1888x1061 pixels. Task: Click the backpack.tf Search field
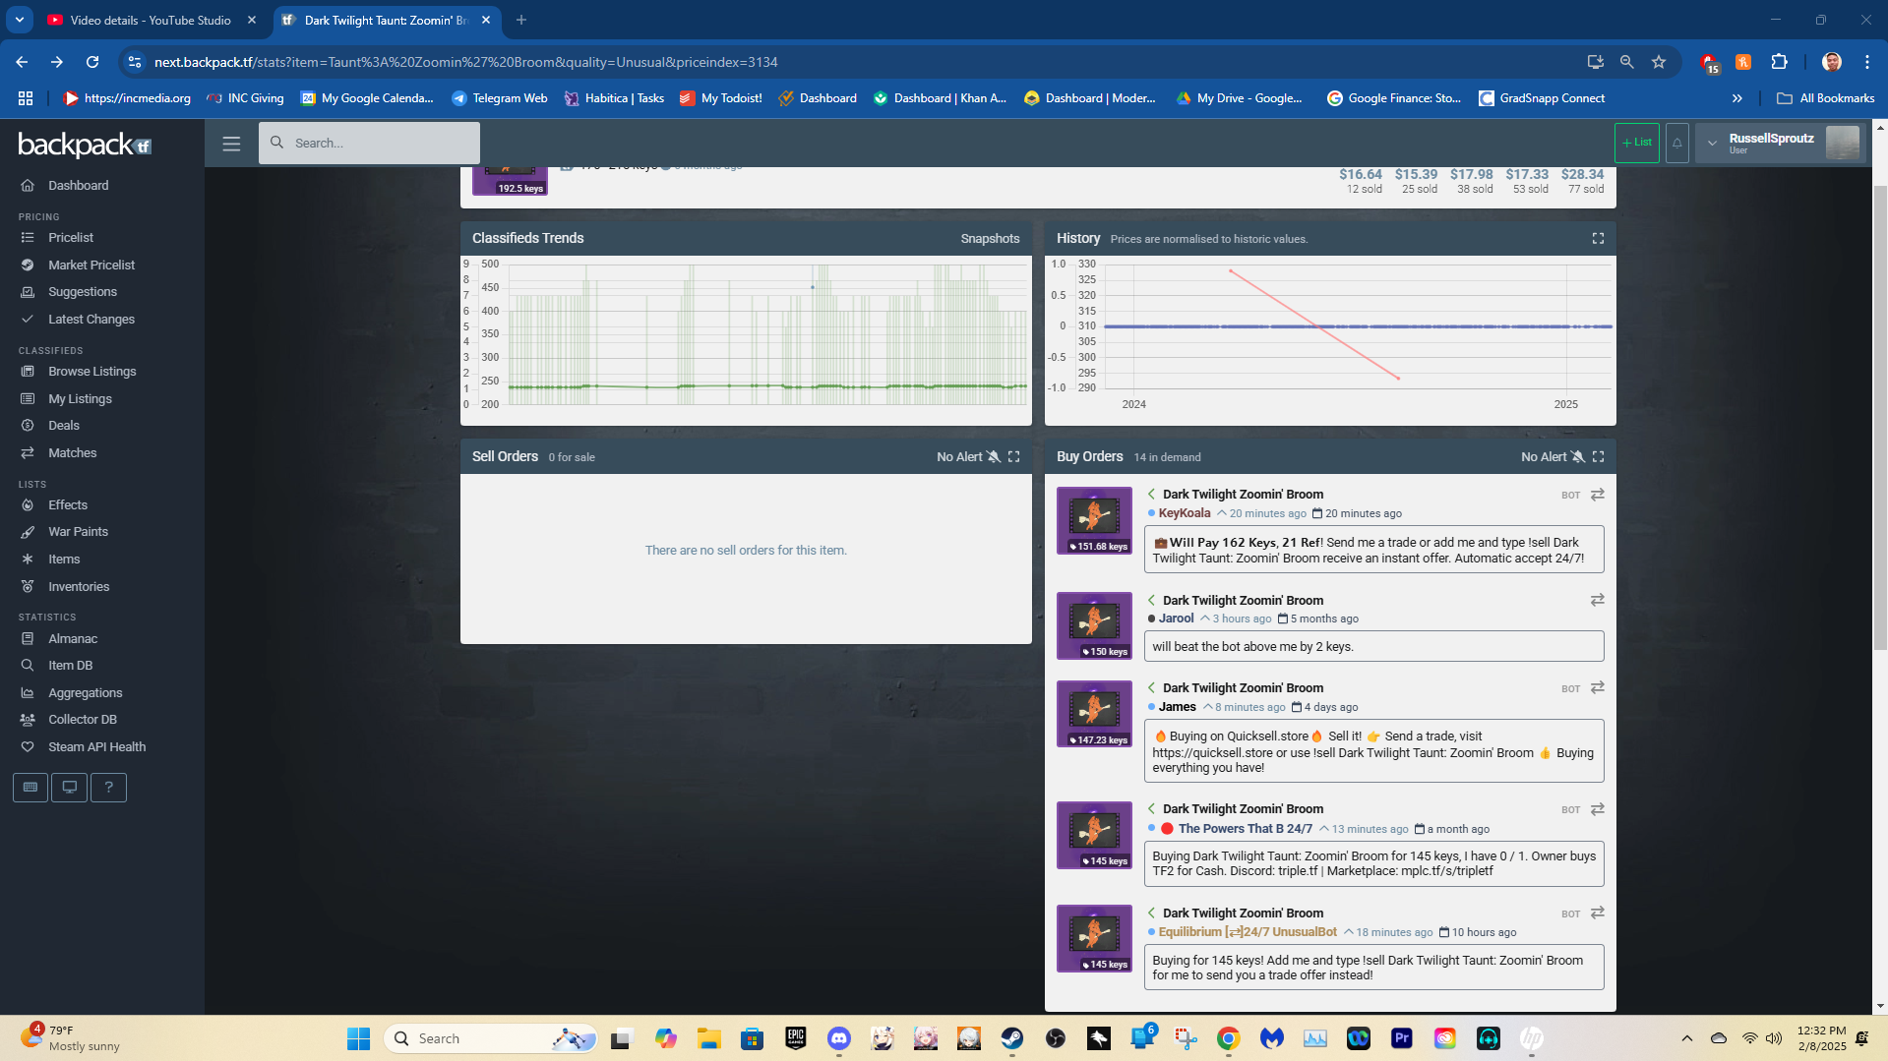[370, 144]
